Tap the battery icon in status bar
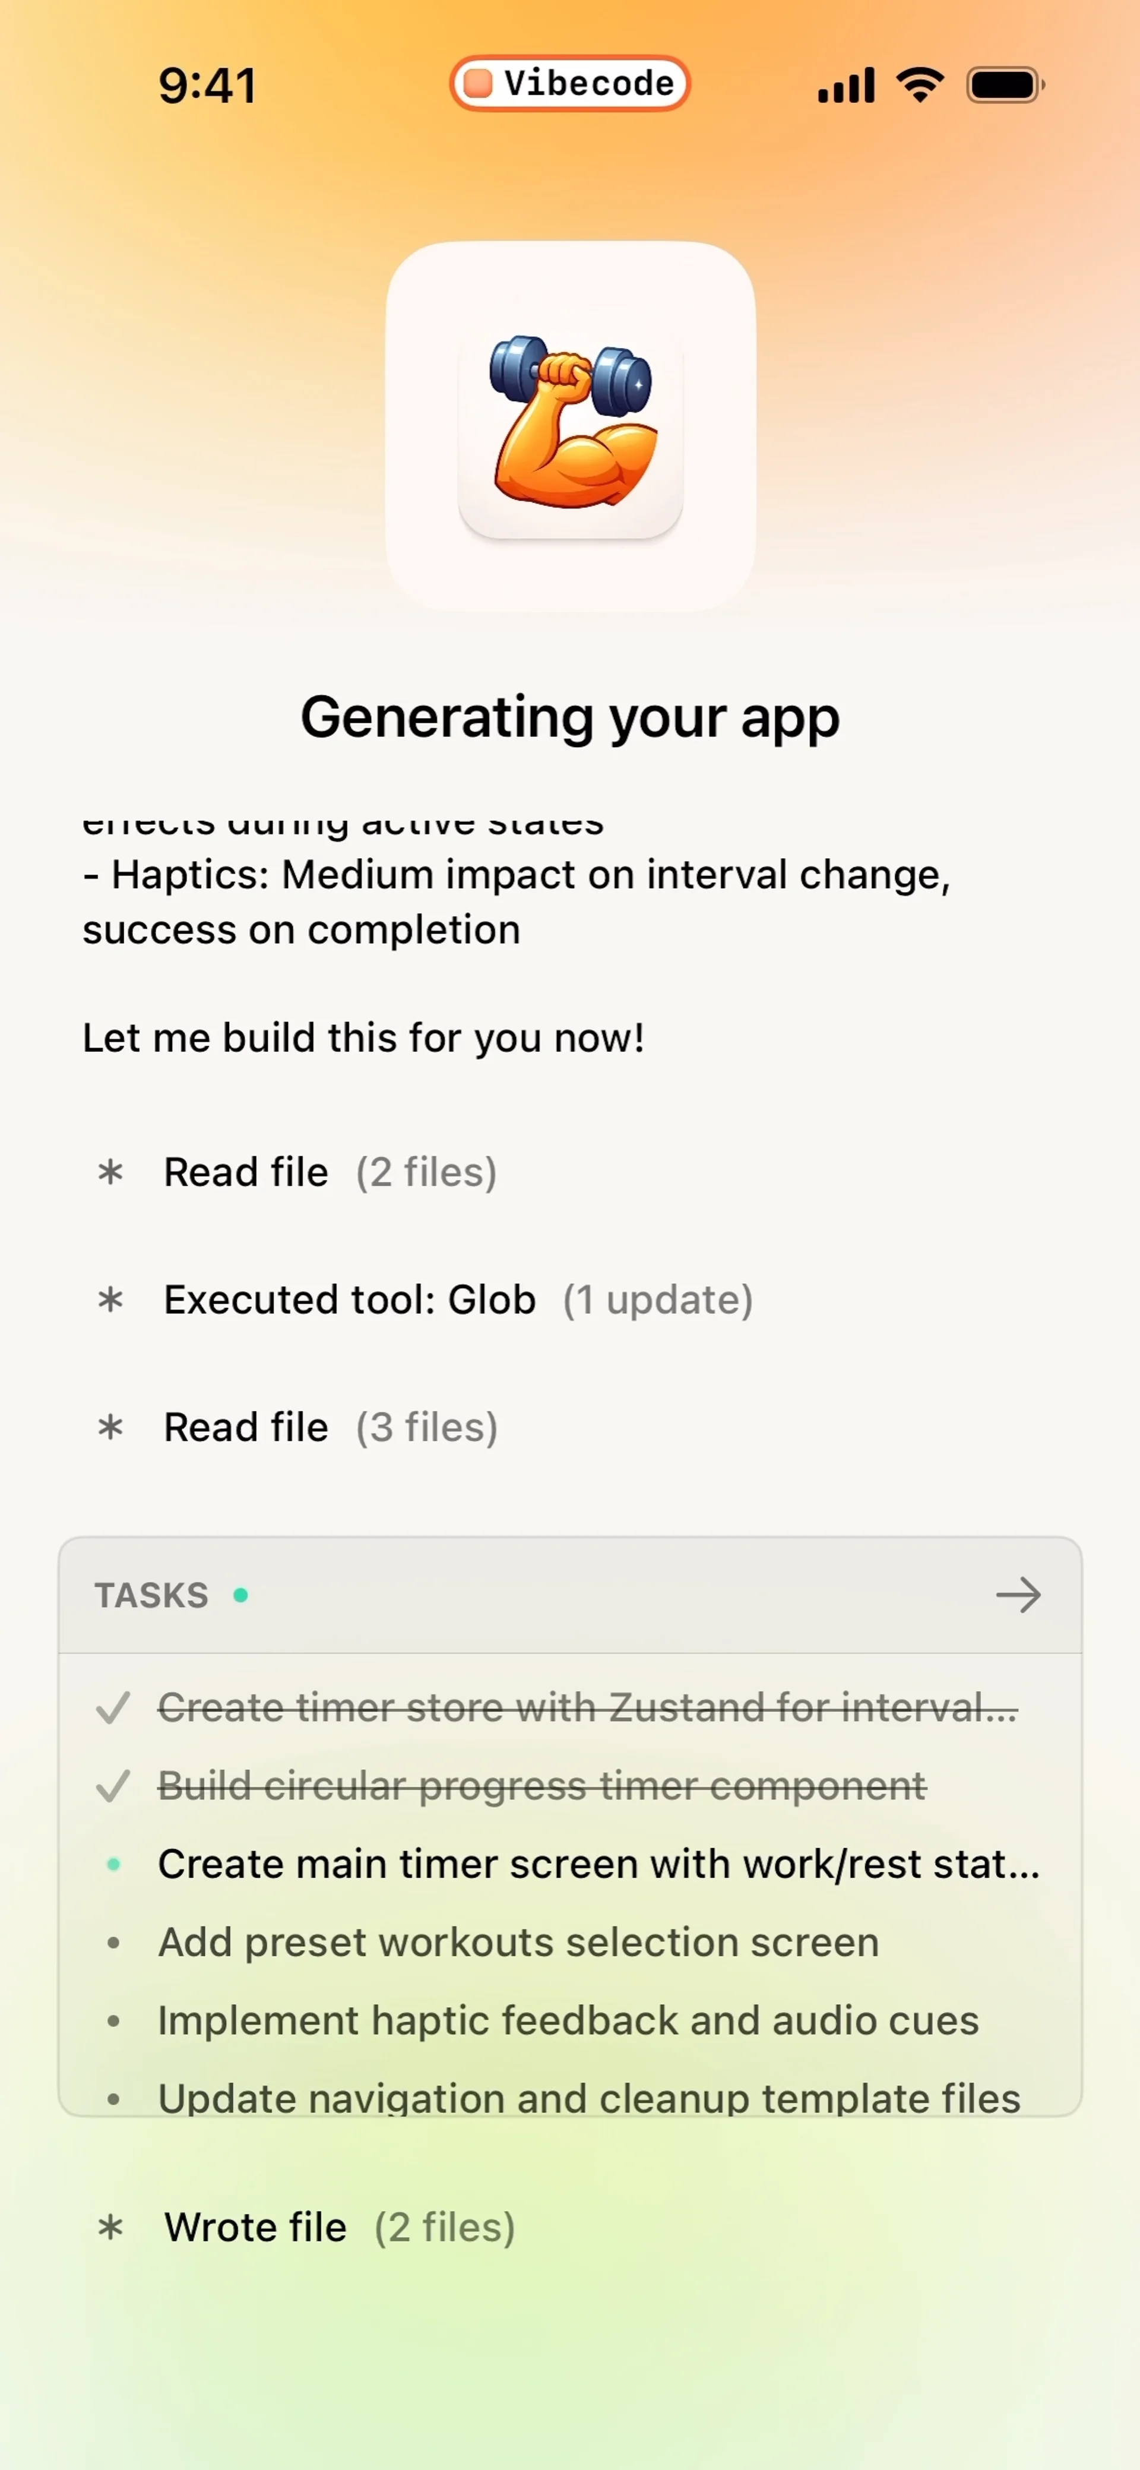This screenshot has height=2470, width=1140. tap(1004, 86)
